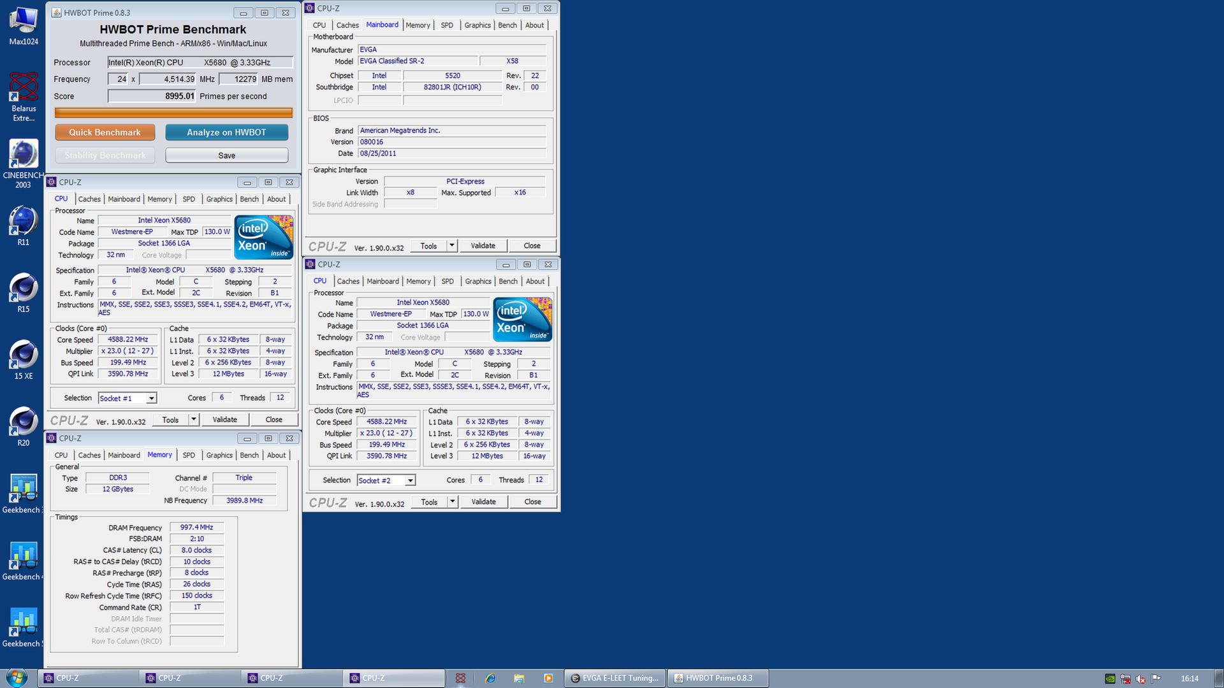The width and height of the screenshot is (1224, 688).
Task: Click the Show Desktop strip on the taskbar
Action: click(x=1219, y=678)
